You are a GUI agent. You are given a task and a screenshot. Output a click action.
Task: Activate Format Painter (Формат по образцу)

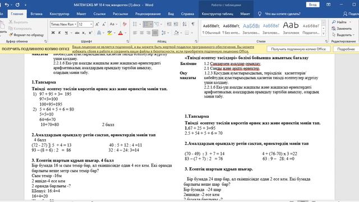(26, 35)
